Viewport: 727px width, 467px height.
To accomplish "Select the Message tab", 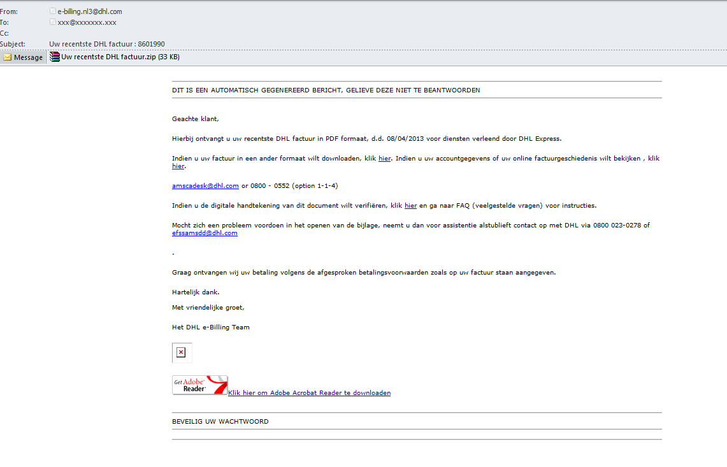I will 23,57.
